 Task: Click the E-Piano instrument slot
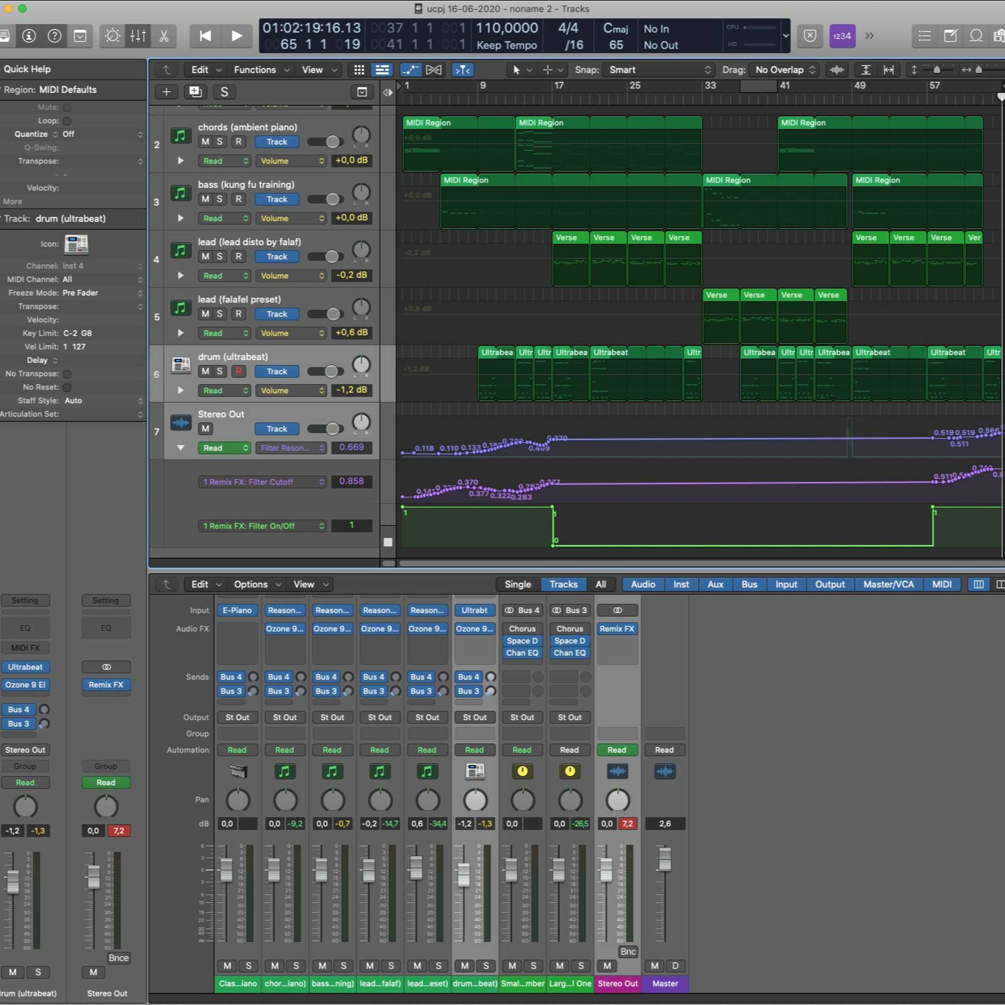[x=237, y=610]
